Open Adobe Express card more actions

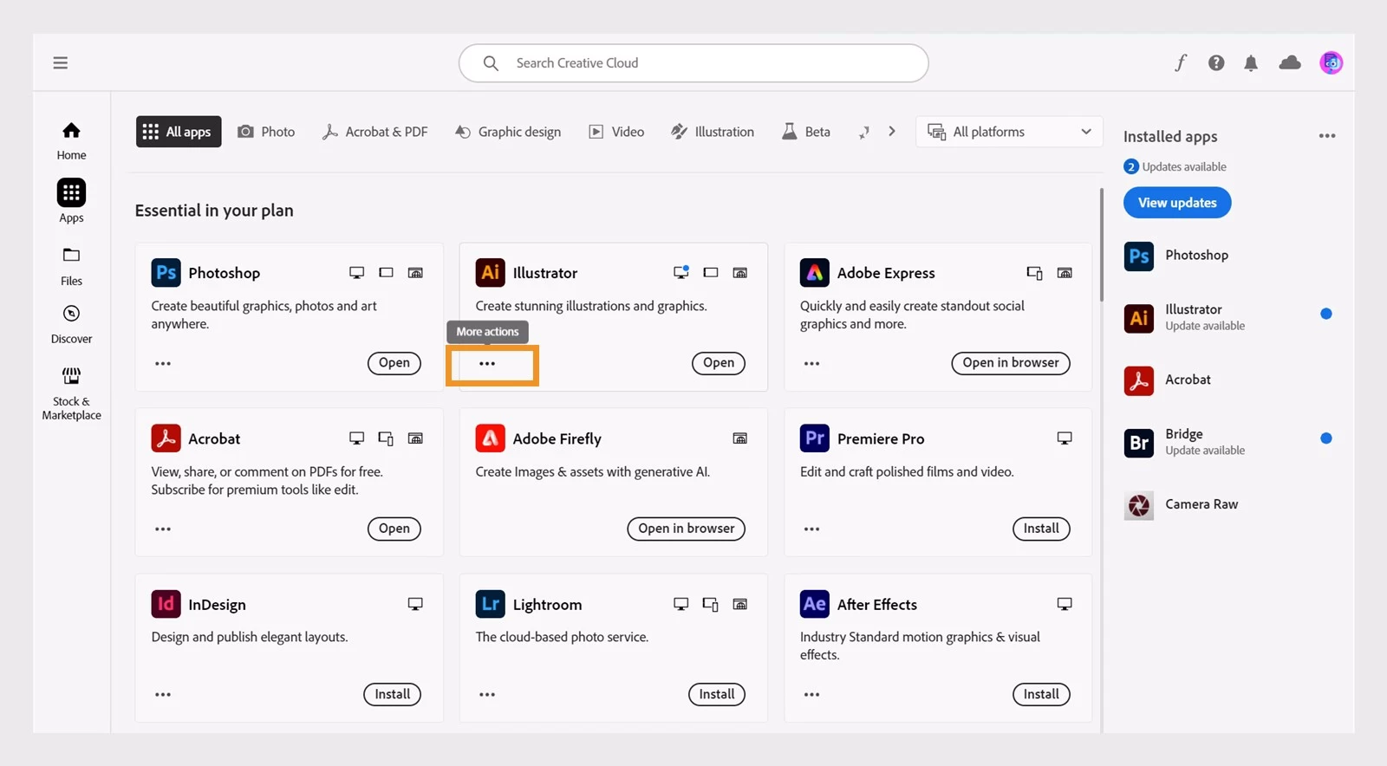(x=811, y=363)
